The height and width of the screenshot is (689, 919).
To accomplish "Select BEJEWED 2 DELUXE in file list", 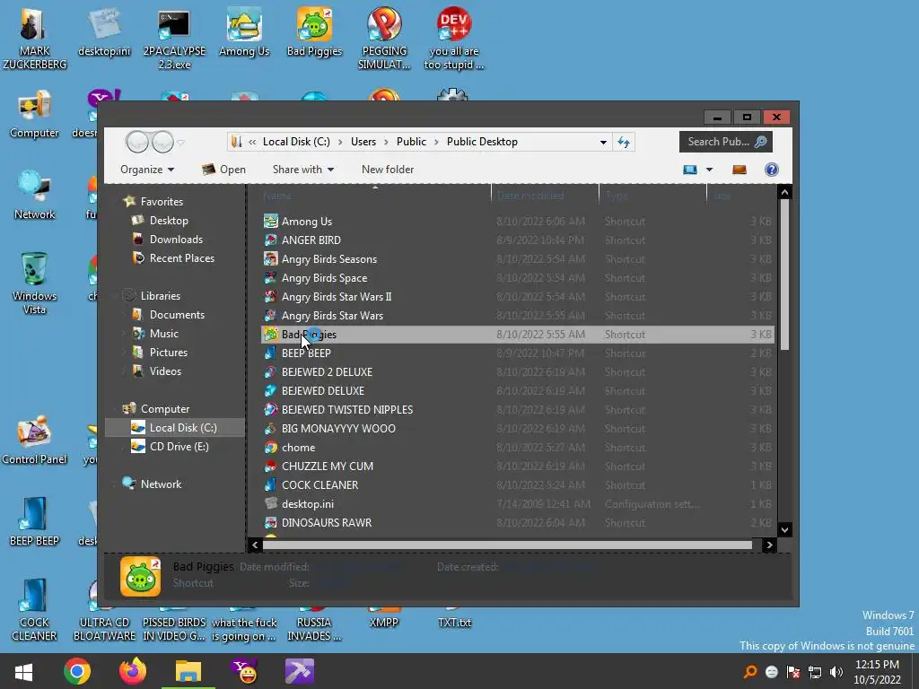I will (x=518, y=372).
